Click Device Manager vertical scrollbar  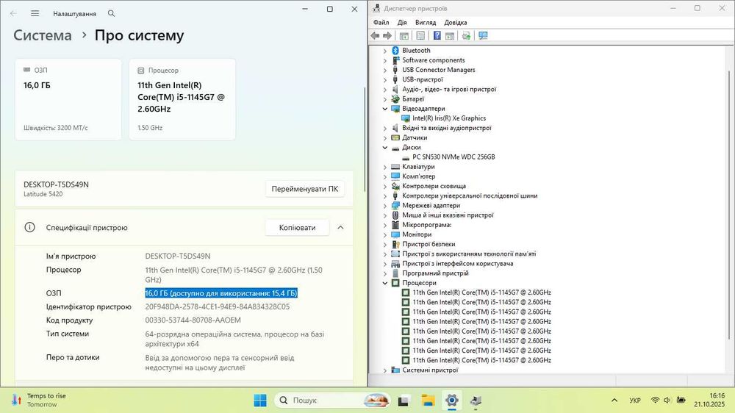729,205
